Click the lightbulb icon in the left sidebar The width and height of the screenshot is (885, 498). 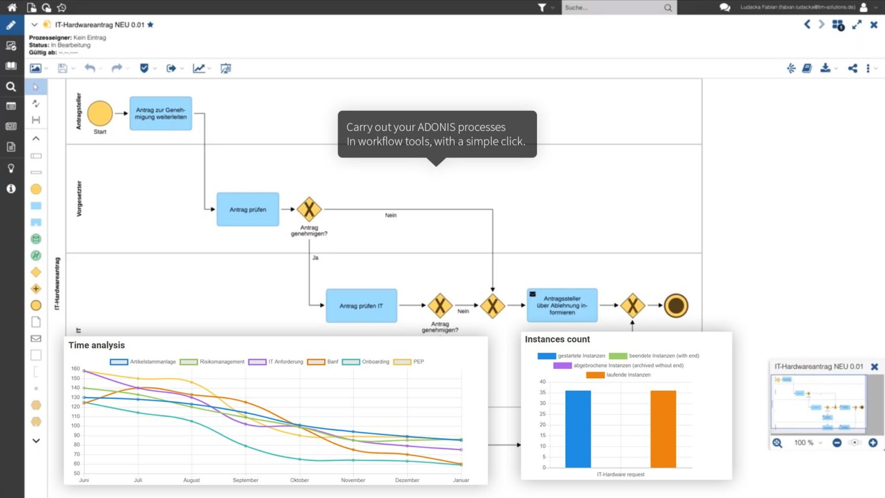(x=11, y=168)
